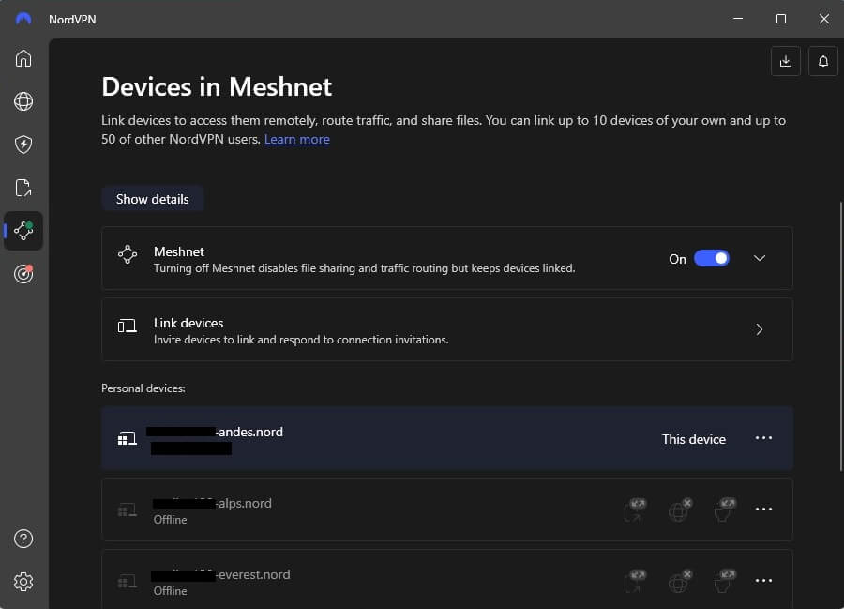Viewport: 844px width, 609px height.
Task: Click the file sharing permission icon for alps.nord
Action: point(635,510)
